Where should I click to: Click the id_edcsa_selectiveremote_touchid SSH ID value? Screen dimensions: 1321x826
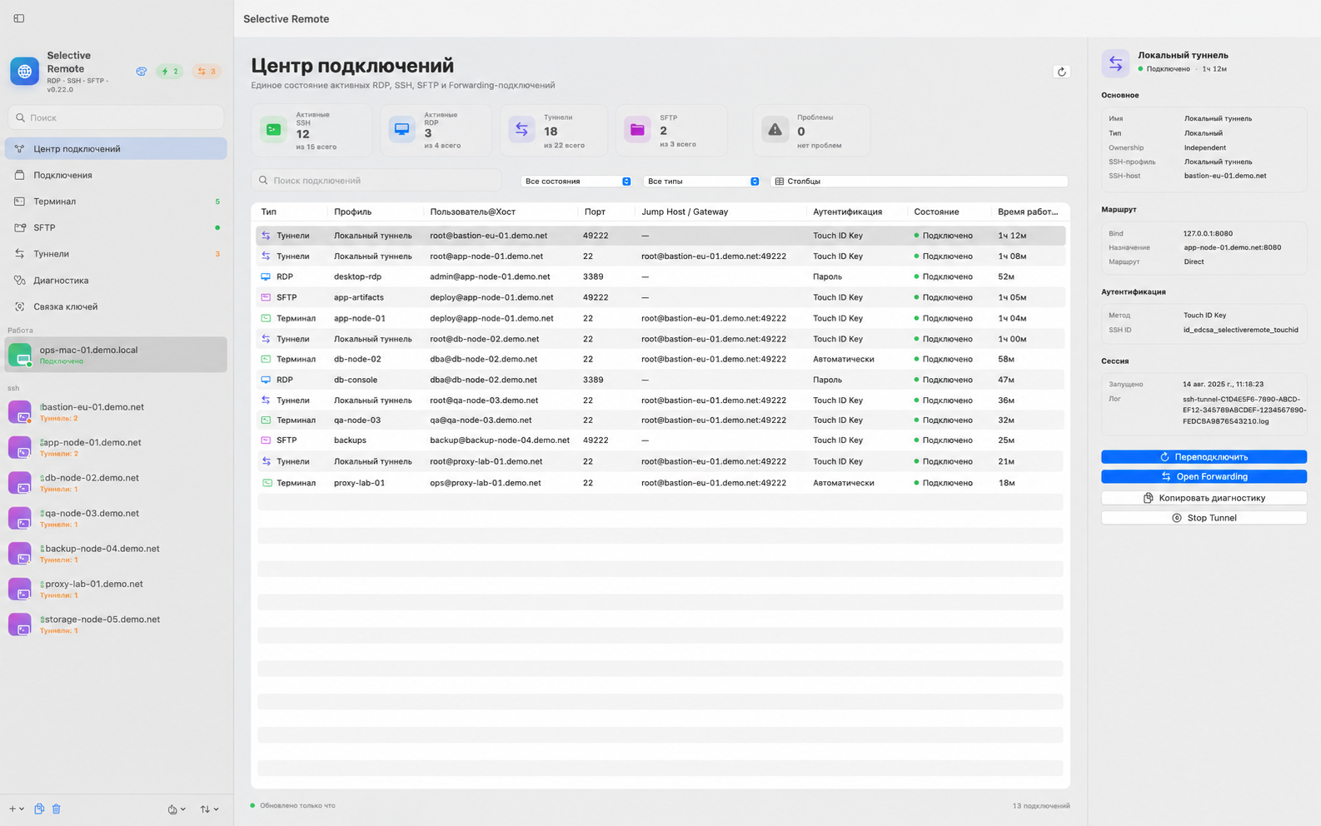tap(1240, 330)
